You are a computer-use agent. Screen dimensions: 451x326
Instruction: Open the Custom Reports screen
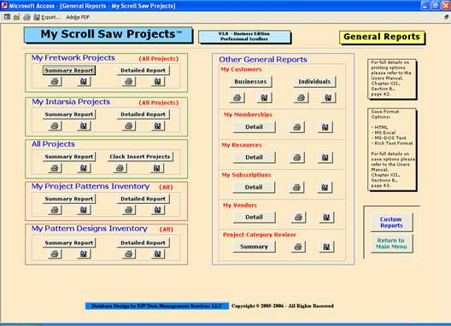click(x=391, y=222)
